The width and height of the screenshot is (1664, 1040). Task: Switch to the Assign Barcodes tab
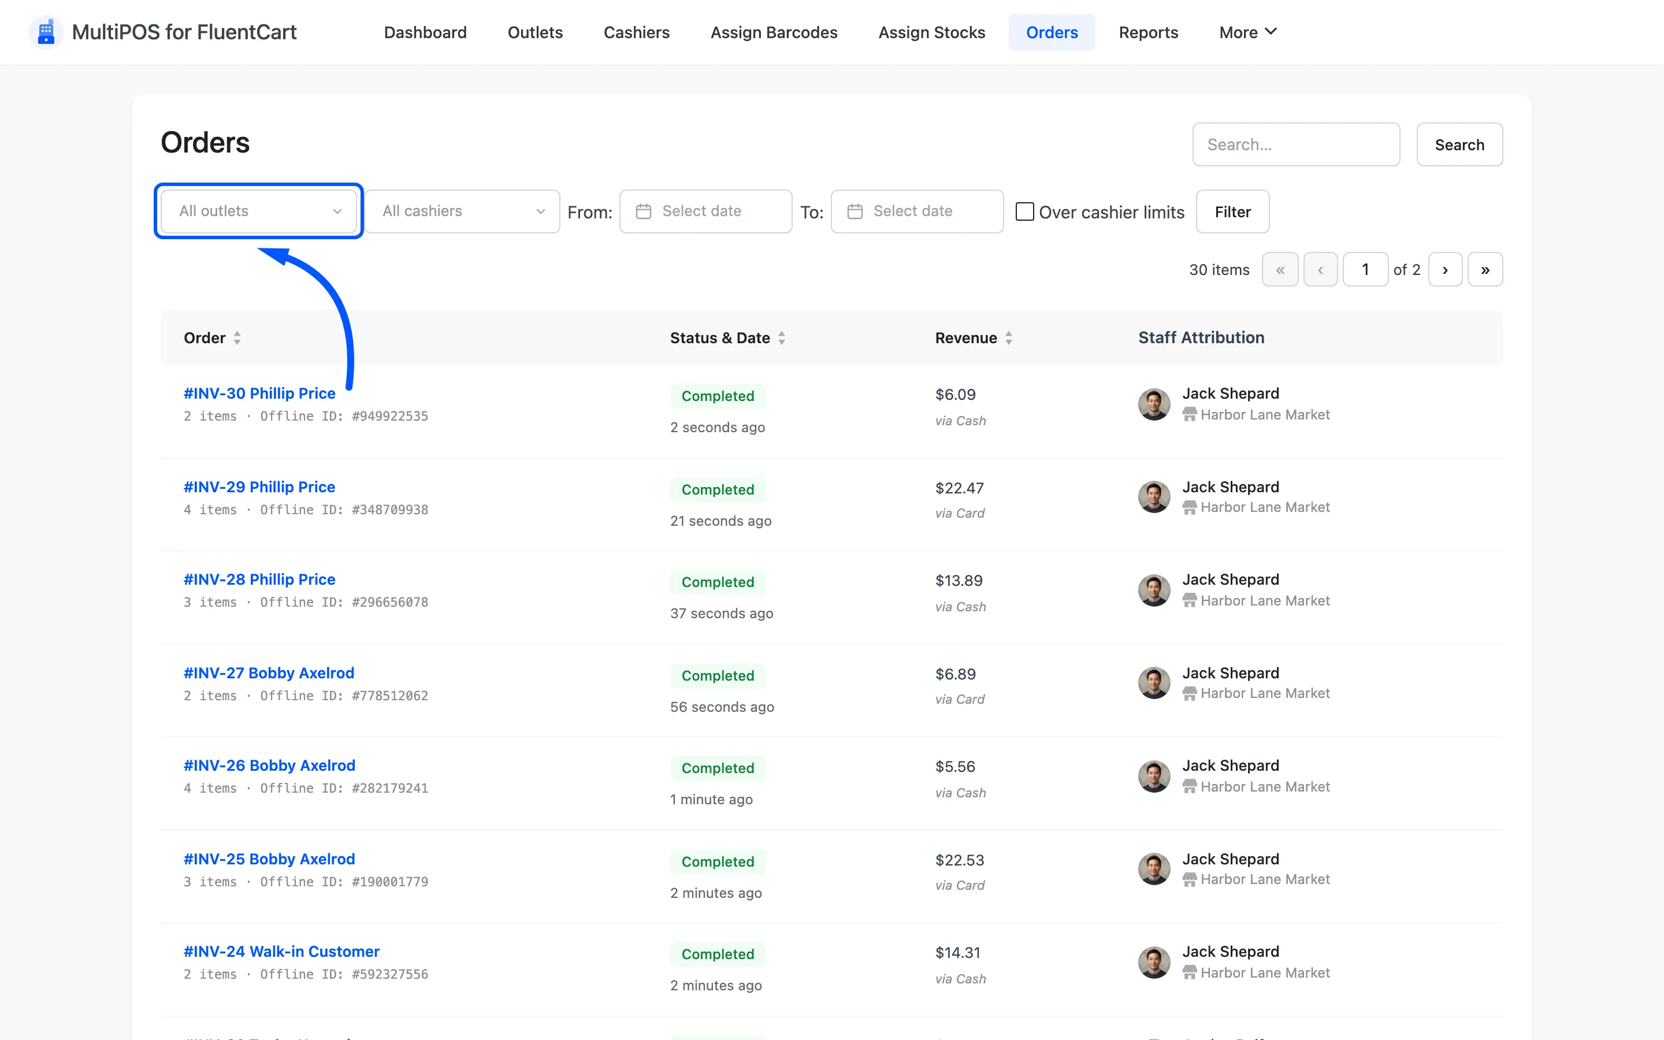(774, 32)
